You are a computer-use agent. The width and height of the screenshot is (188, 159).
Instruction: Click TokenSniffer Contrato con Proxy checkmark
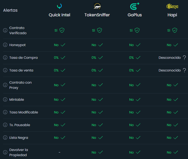point(100,85)
